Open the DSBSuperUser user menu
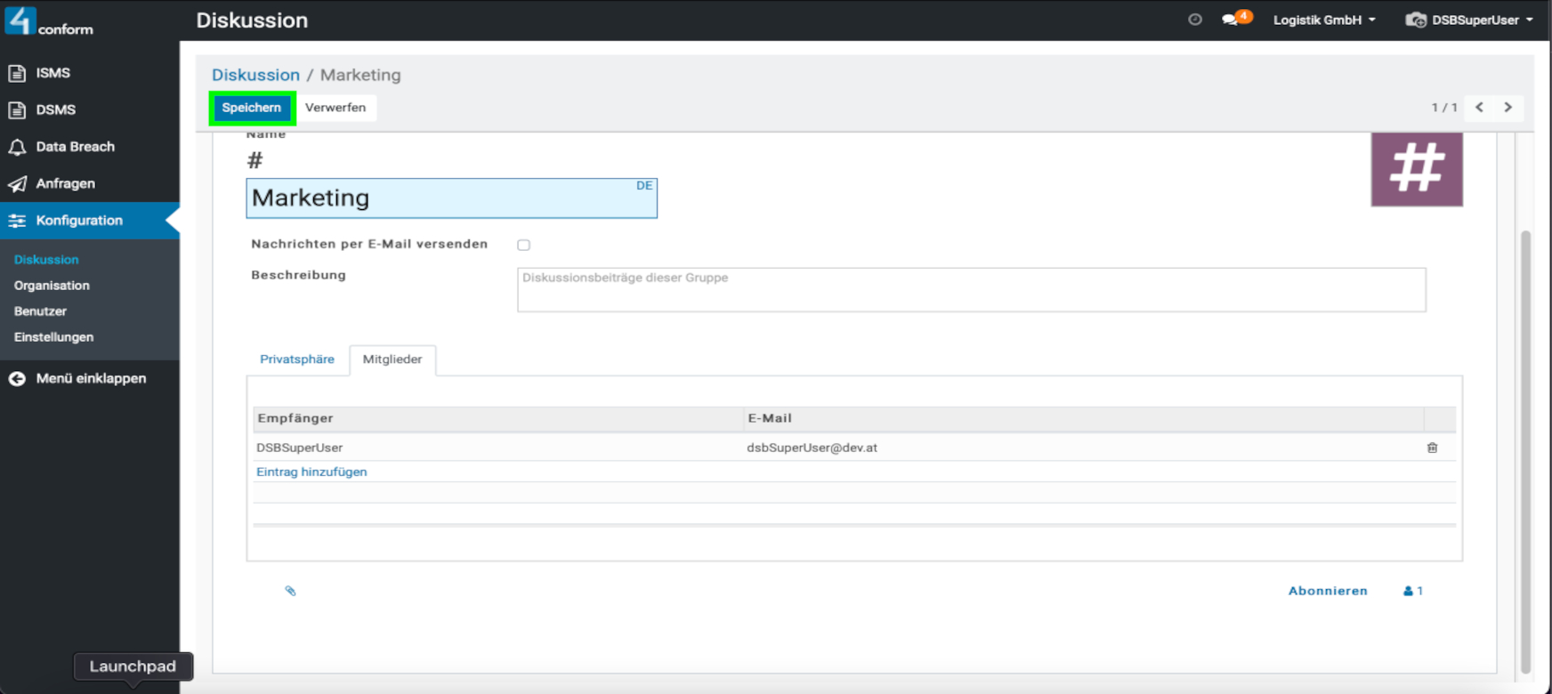The image size is (1552, 694). click(x=1469, y=20)
